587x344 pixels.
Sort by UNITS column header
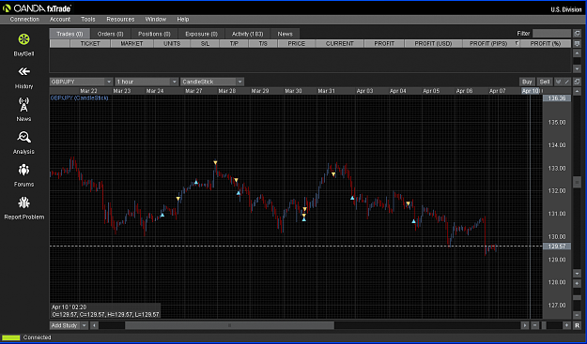coord(172,44)
